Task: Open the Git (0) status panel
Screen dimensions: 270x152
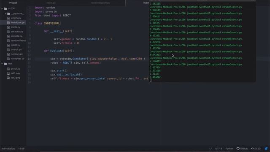Action: click(x=256, y=149)
